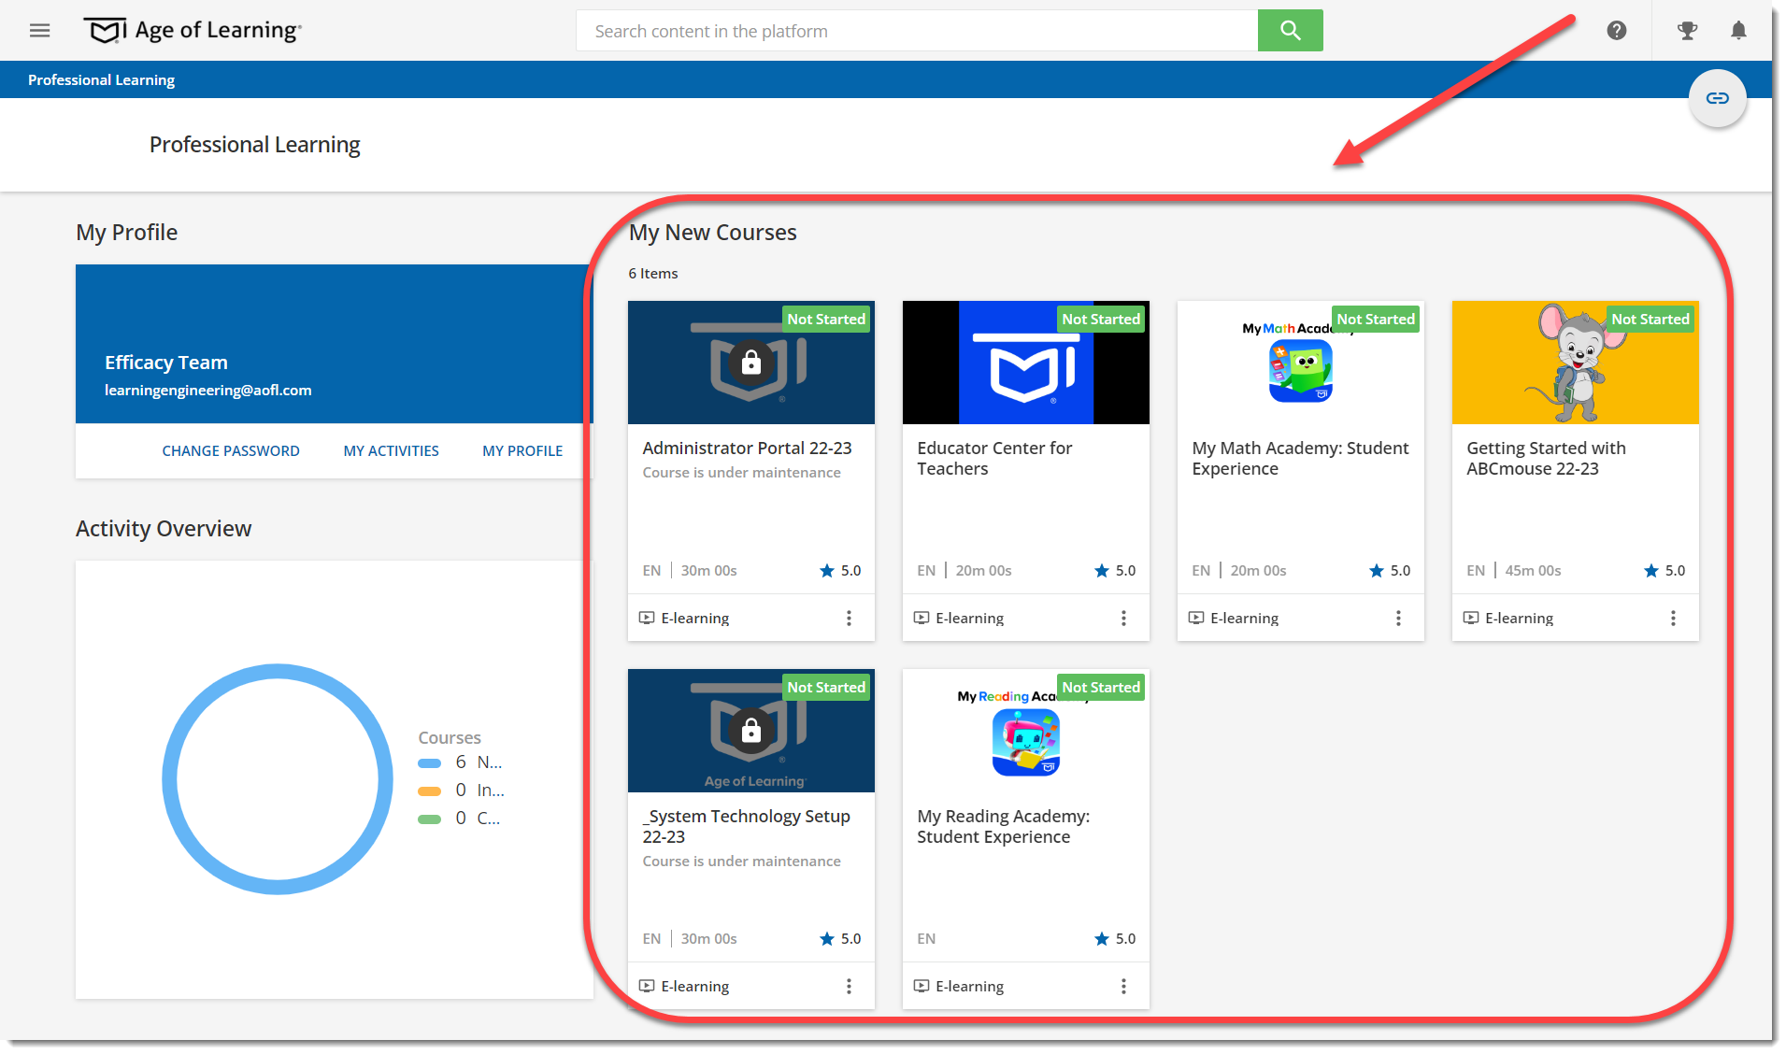Click the green search magnifier button
Viewport: 1786px width, 1054px height.
tap(1290, 31)
